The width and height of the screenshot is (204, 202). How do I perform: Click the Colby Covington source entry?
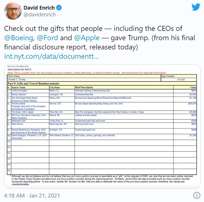19,91
